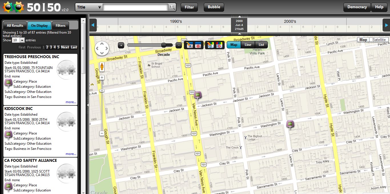Go to results page 5
The height and width of the screenshot is (194, 390).
pos(59,47)
